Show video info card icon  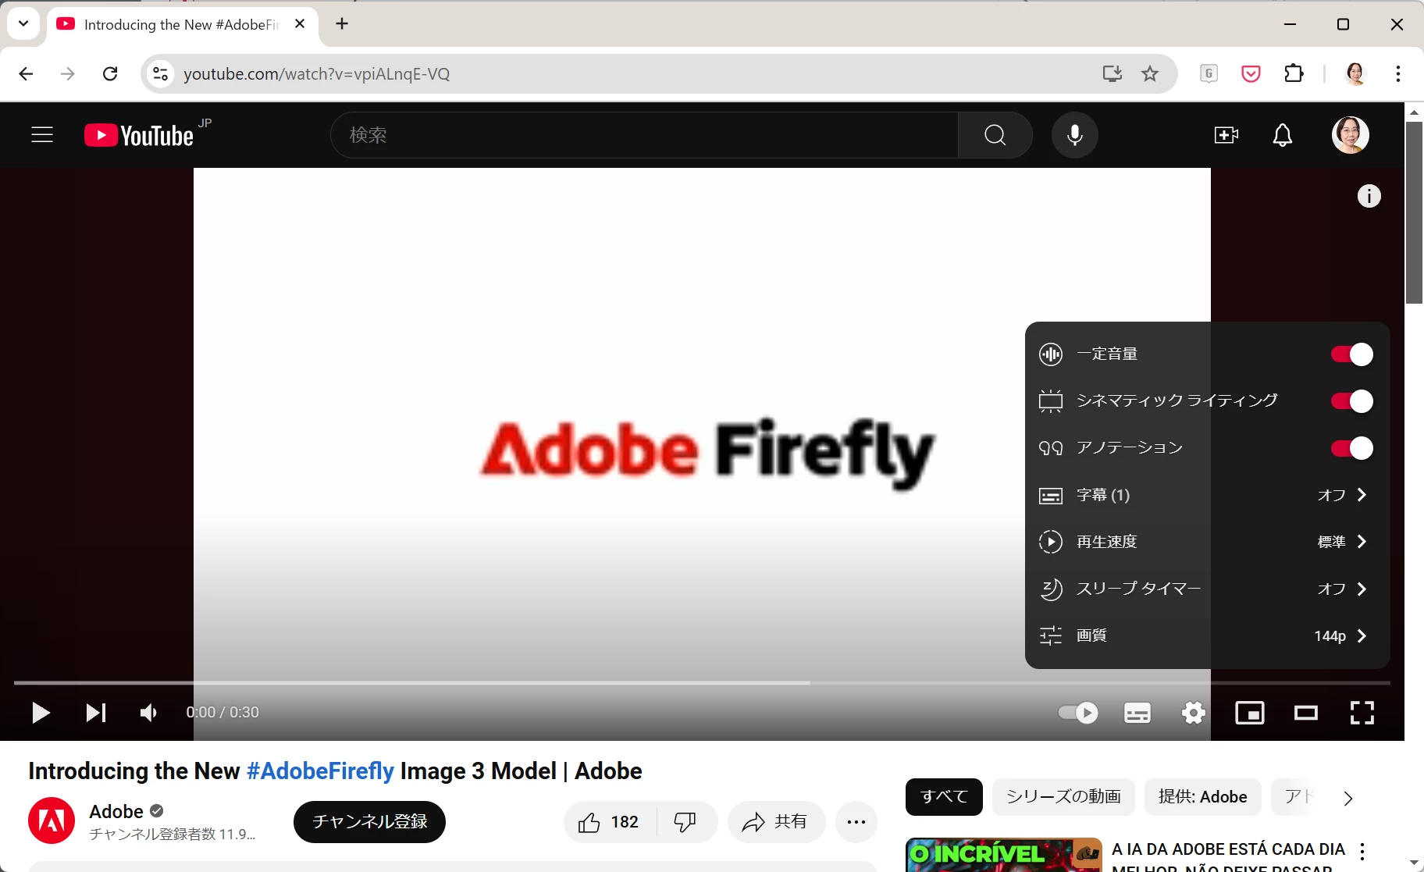tap(1369, 196)
